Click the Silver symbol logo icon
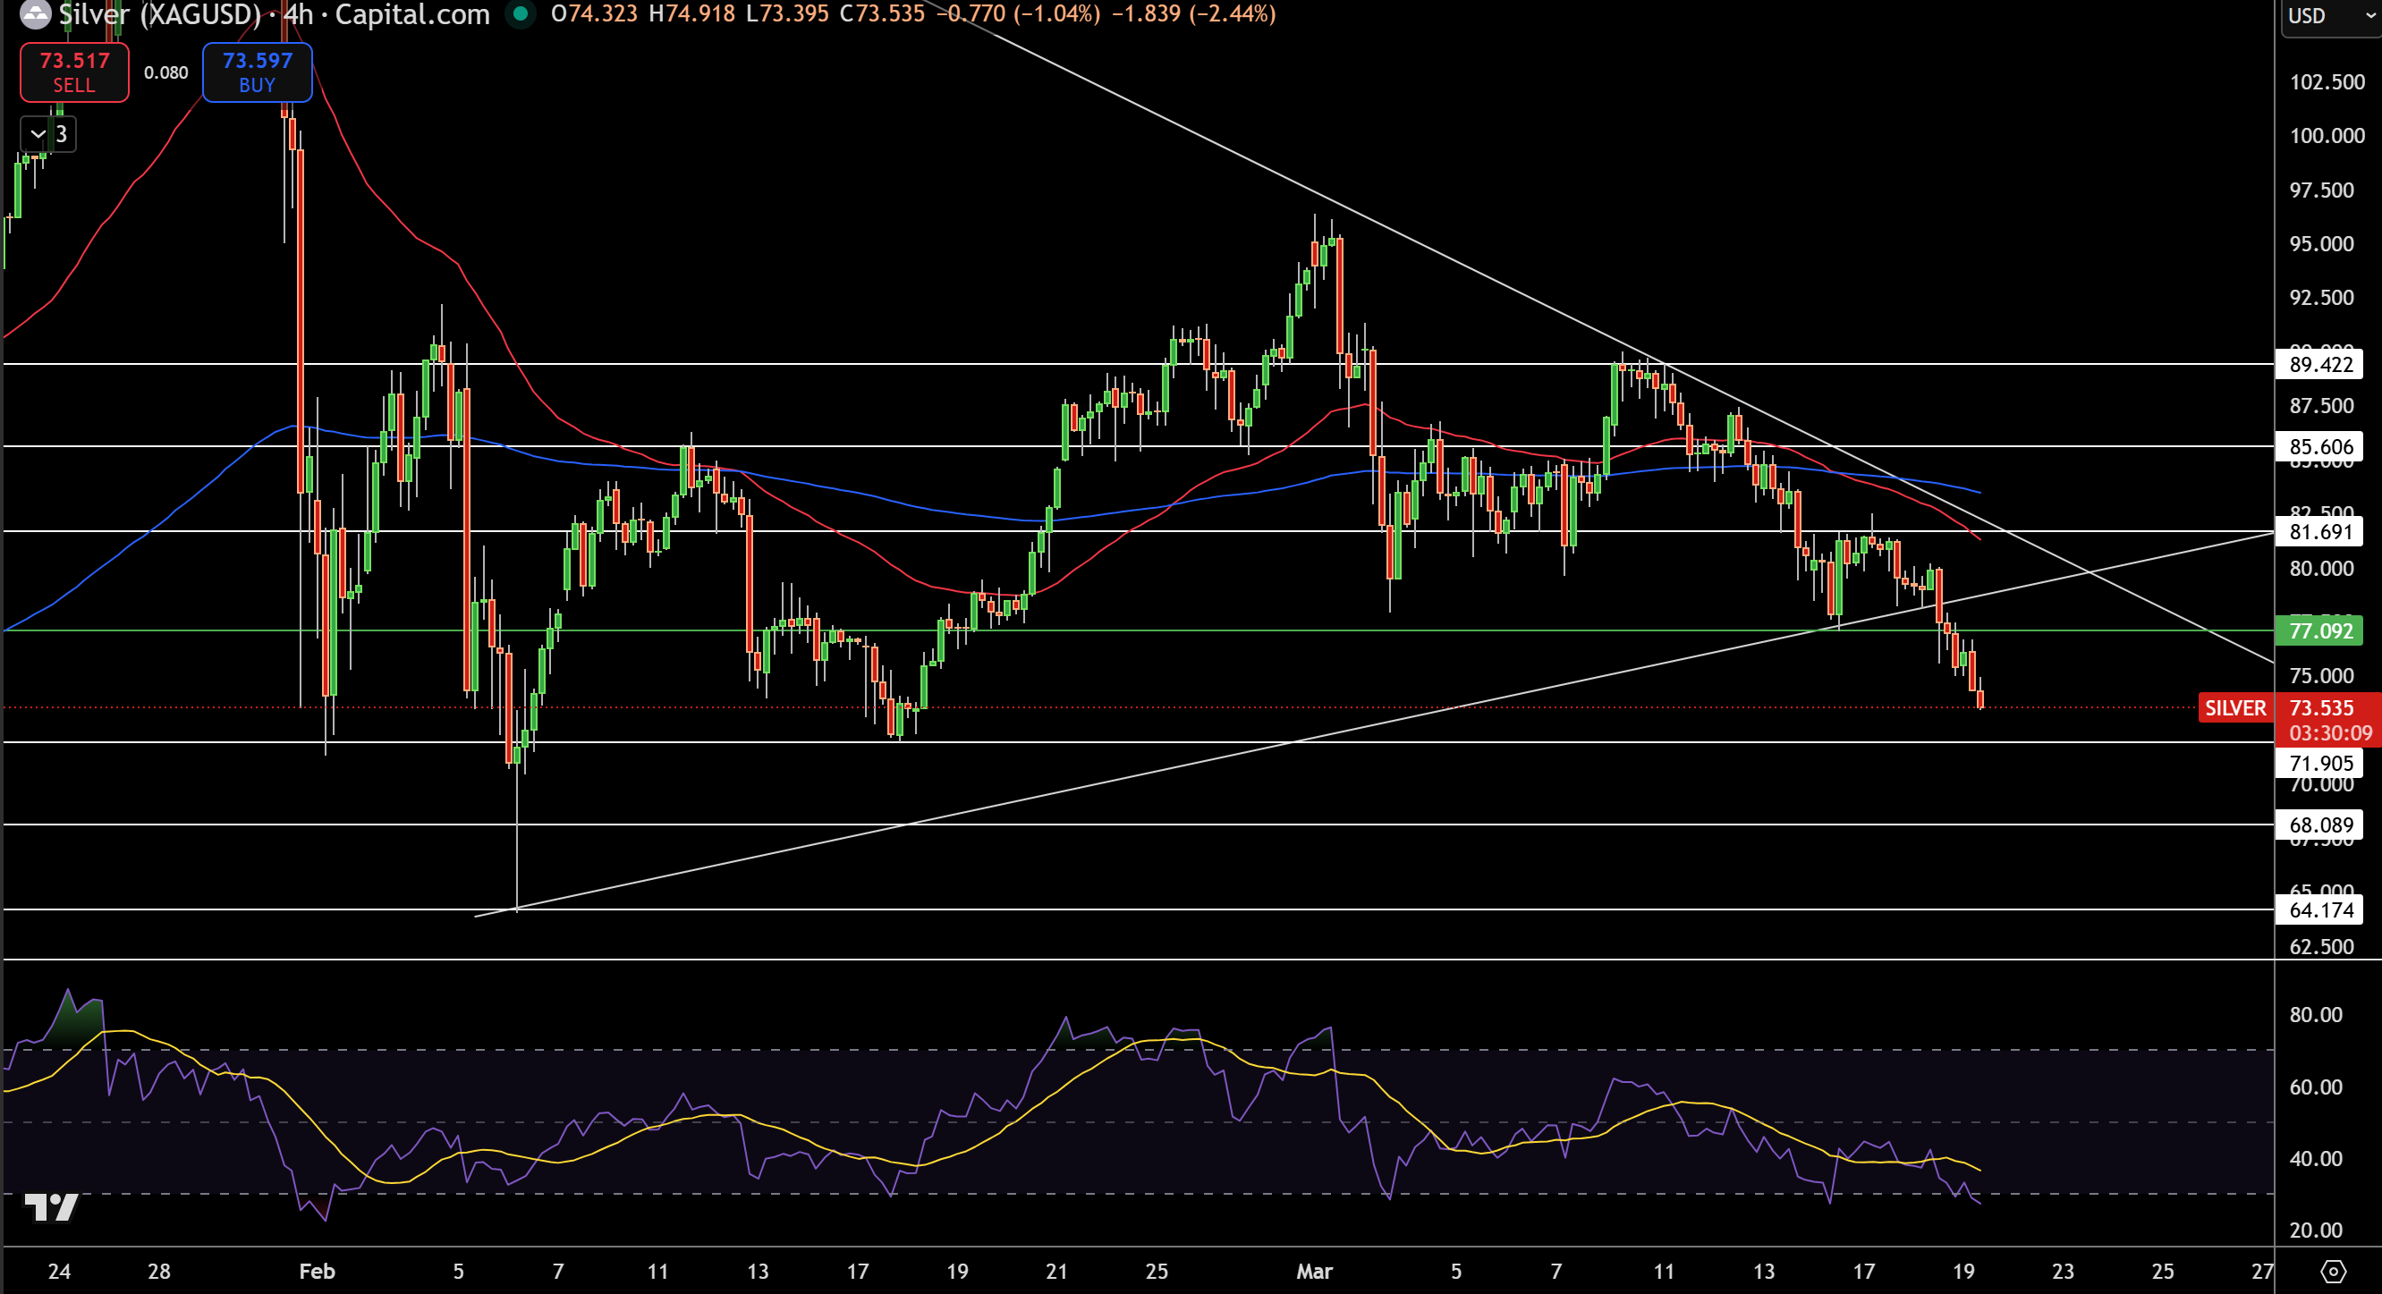 pos(35,14)
